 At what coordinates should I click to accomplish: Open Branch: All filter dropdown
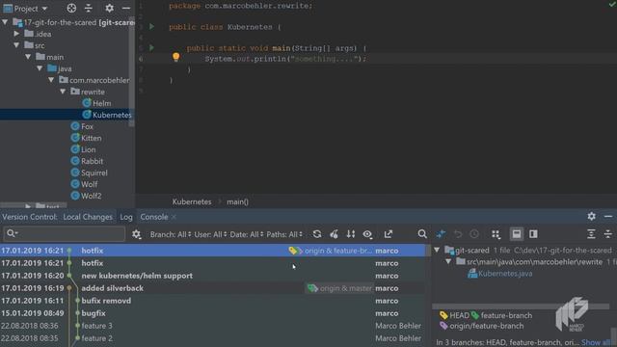tap(171, 234)
